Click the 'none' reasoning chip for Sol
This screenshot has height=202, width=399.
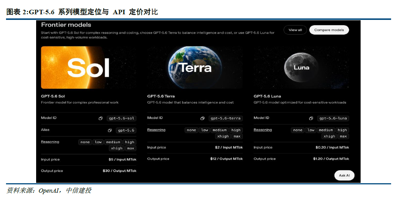pyautogui.click(x=85, y=142)
